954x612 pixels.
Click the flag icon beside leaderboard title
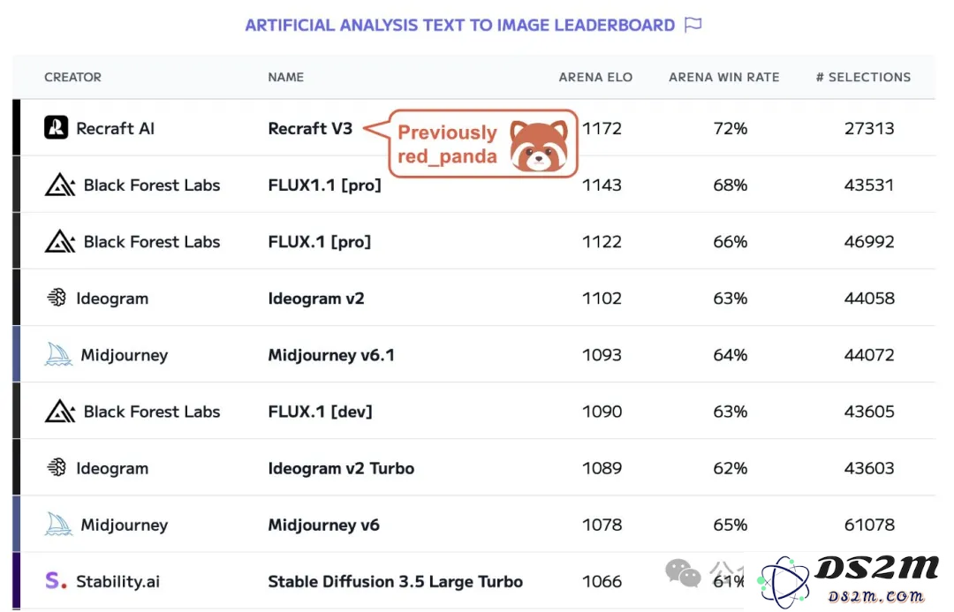point(693,25)
